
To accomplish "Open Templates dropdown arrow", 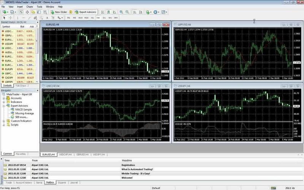I will click(x=166, y=12).
